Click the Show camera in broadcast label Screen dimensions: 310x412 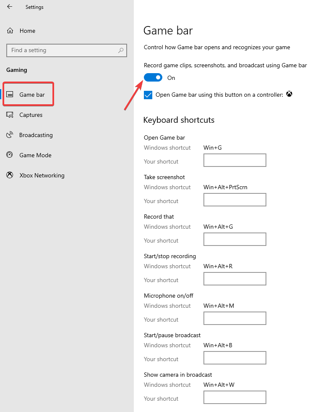[178, 375]
